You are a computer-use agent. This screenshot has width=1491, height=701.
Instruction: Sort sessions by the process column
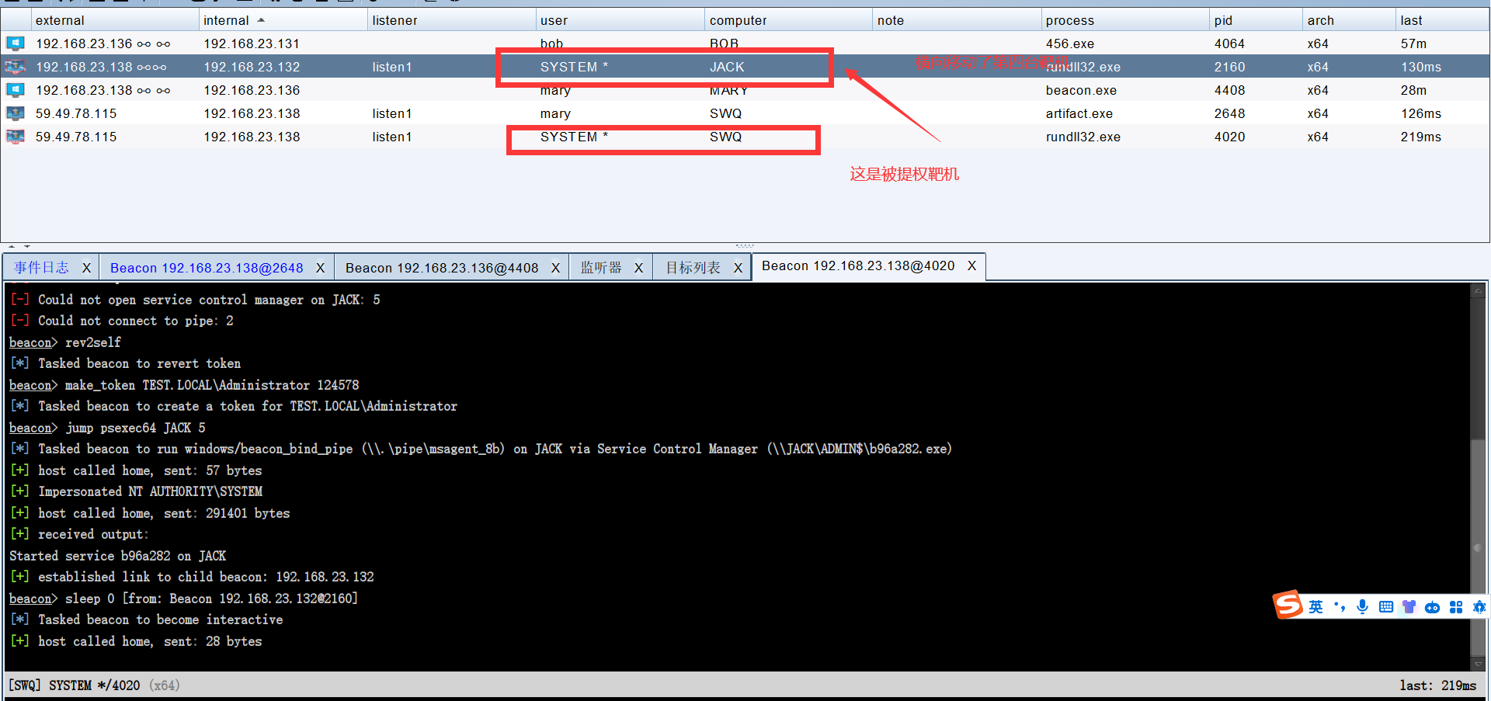(x=1124, y=20)
